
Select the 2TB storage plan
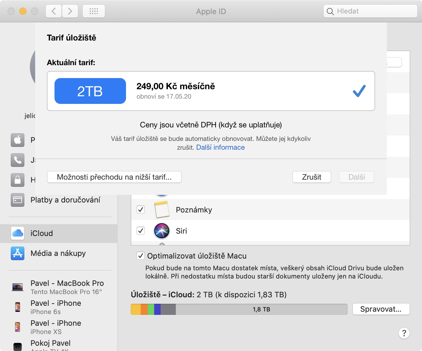pos(90,91)
